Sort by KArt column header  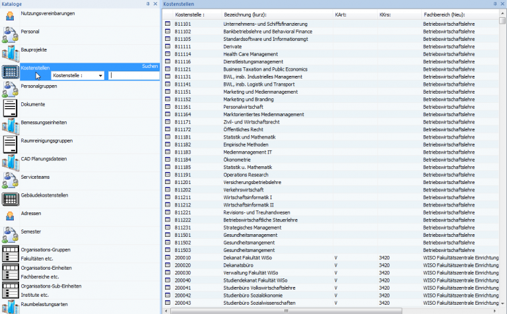tap(341, 15)
